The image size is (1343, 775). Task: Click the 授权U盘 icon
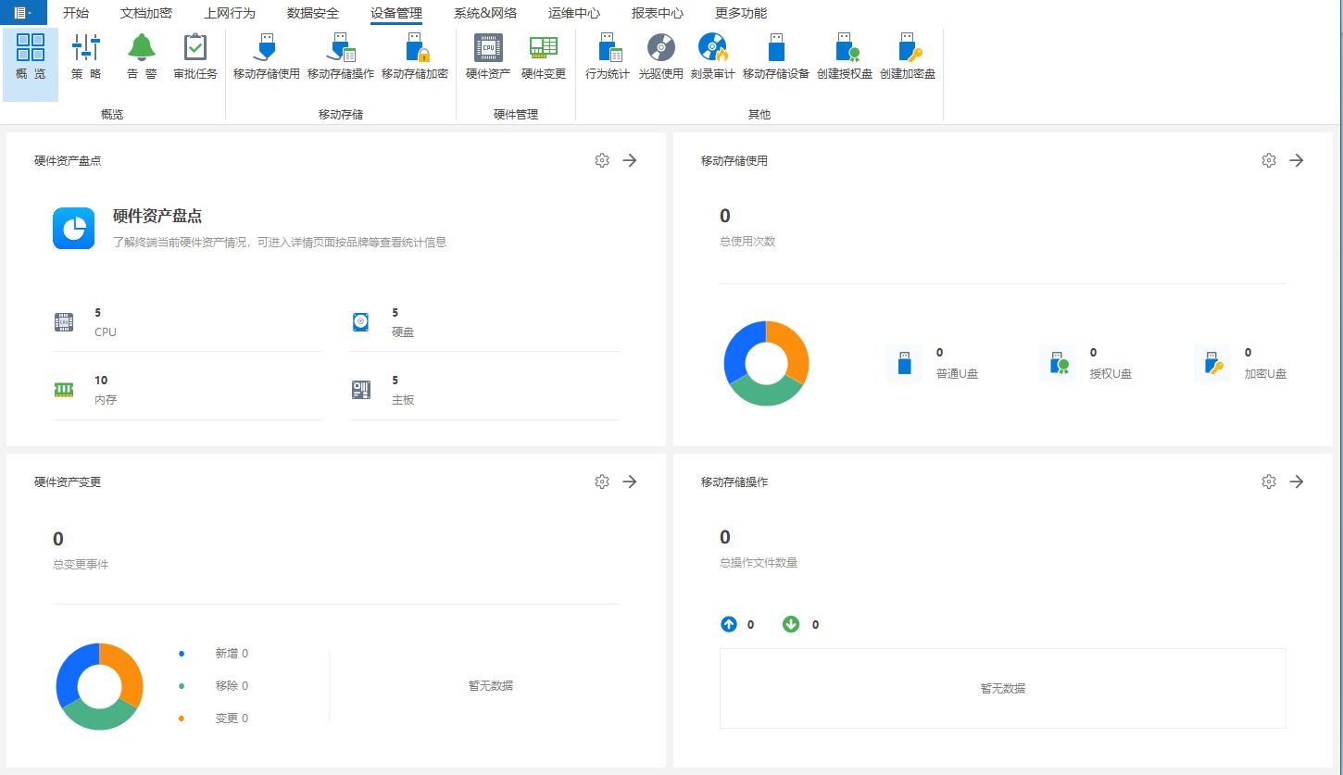1058,363
